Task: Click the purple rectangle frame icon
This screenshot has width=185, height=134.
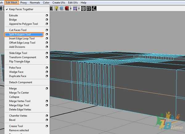Action: pyautogui.click(x=75, y=8)
